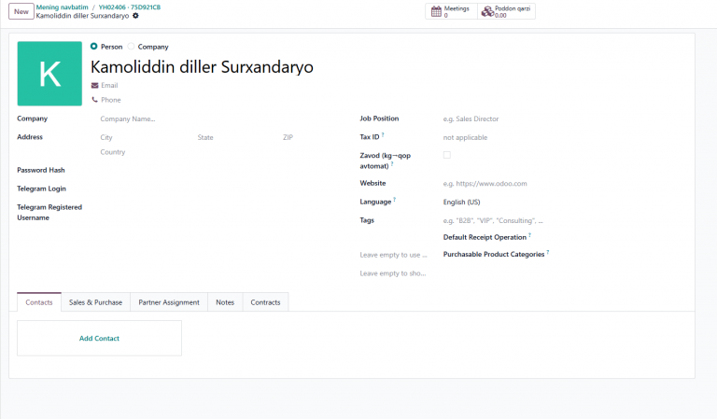
Task: Toggle the Zavod (kg→qop avtomat) checkbox
Action: [x=447, y=155]
